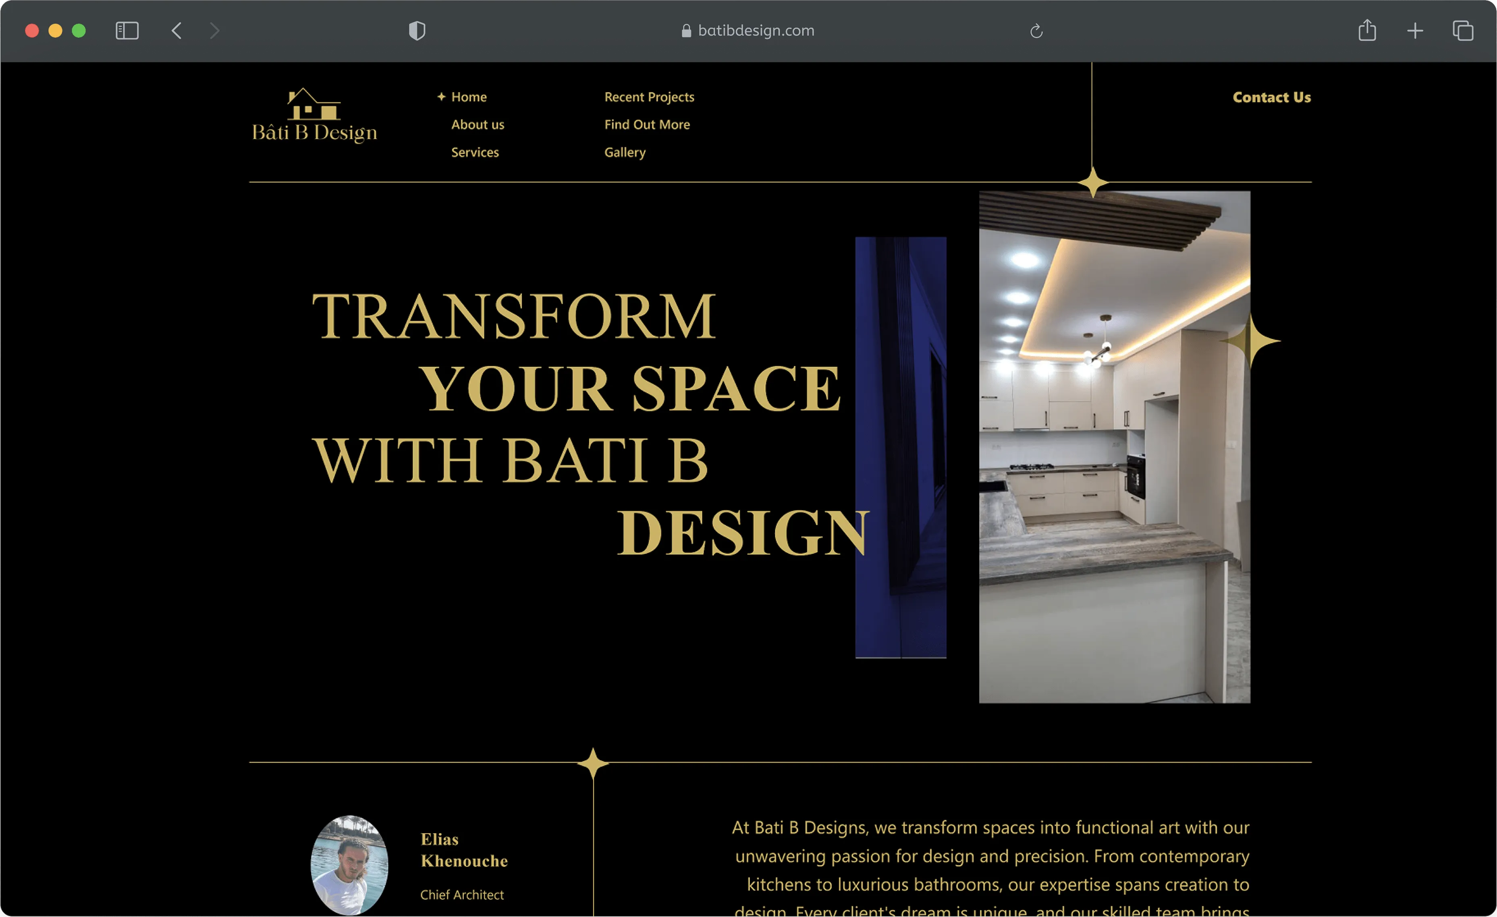Reload the batibdesign.com page
1497x917 pixels.
pyautogui.click(x=1036, y=31)
